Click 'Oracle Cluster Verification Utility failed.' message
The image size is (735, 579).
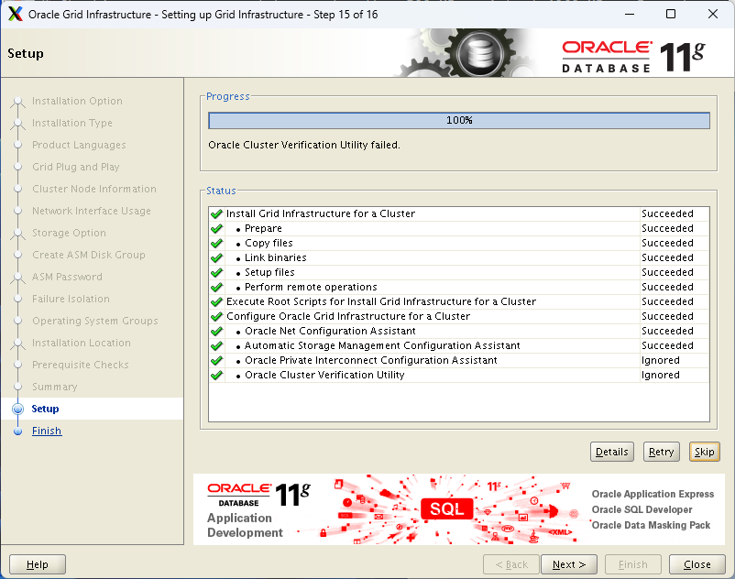click(304, 146)
